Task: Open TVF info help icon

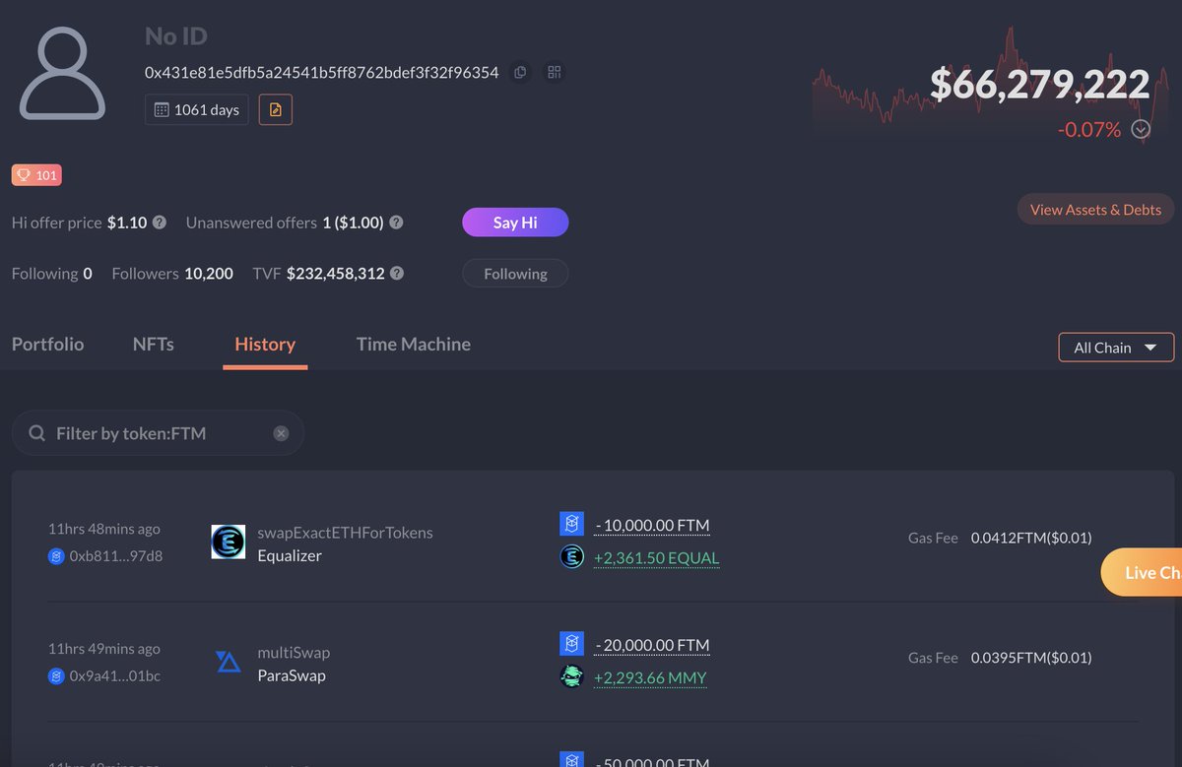Action: click(x=397, y=274)
